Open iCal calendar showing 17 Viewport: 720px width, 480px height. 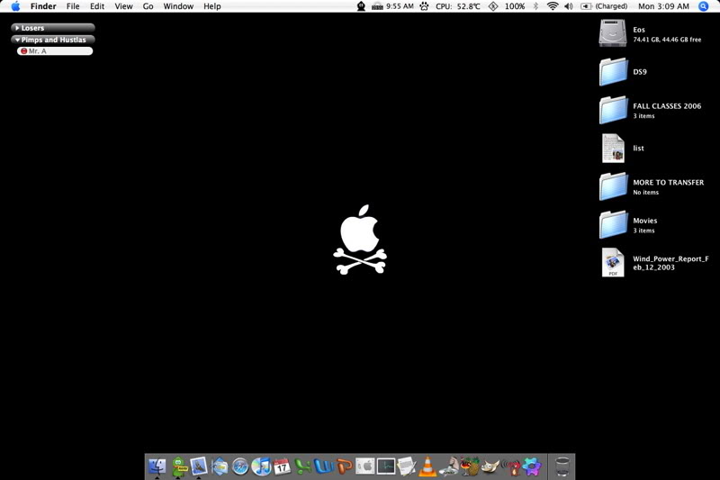pos(282,466)
